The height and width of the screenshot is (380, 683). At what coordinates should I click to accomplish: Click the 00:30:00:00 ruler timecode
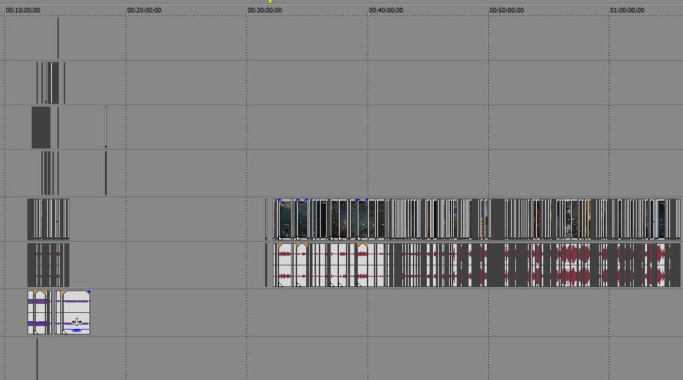[265, 10]
